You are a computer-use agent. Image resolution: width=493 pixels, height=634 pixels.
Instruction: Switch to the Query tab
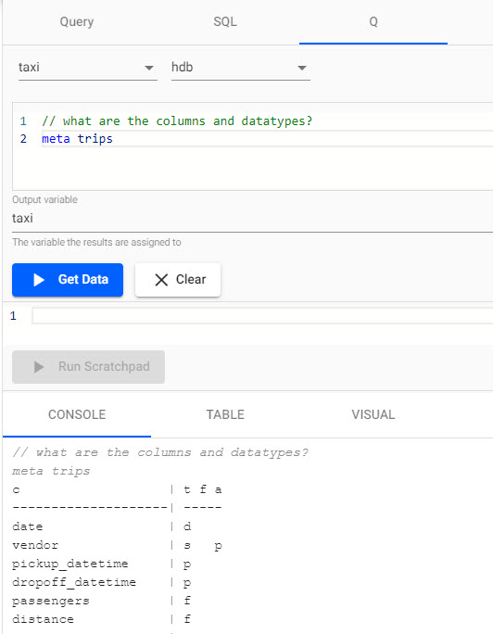pos(77,22)
